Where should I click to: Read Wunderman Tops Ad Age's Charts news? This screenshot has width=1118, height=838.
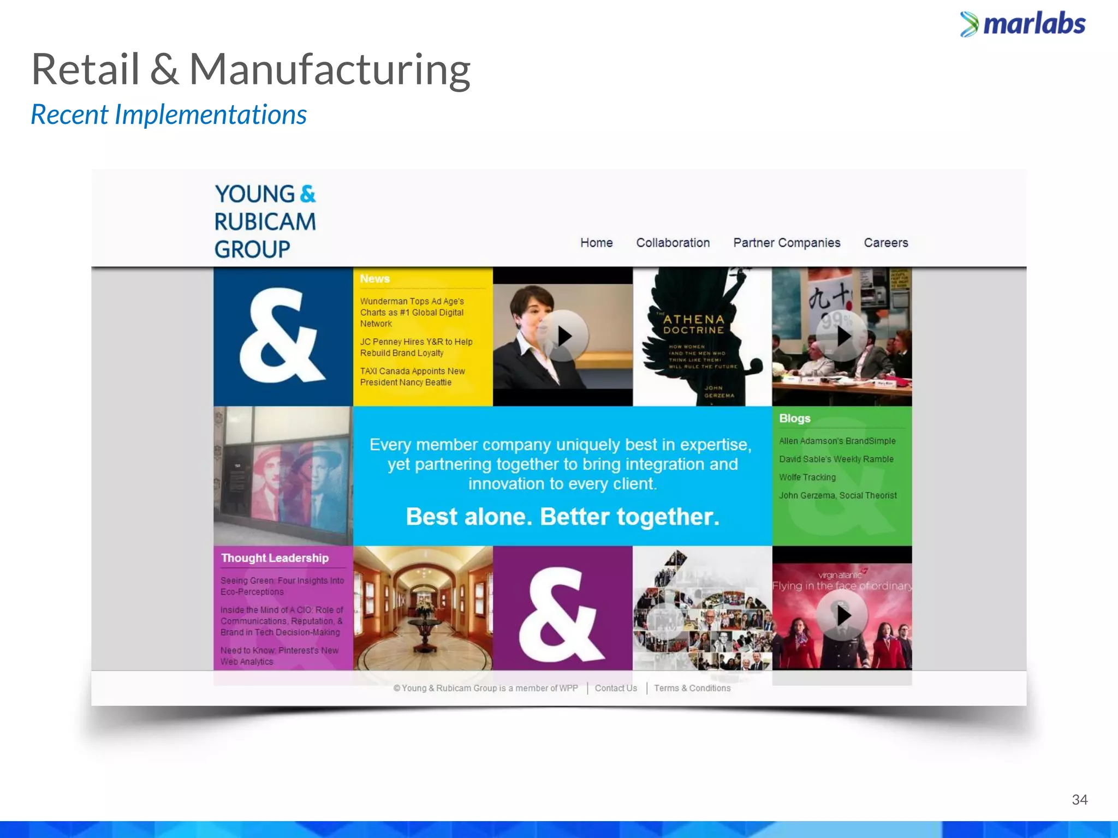click(412, 312)
